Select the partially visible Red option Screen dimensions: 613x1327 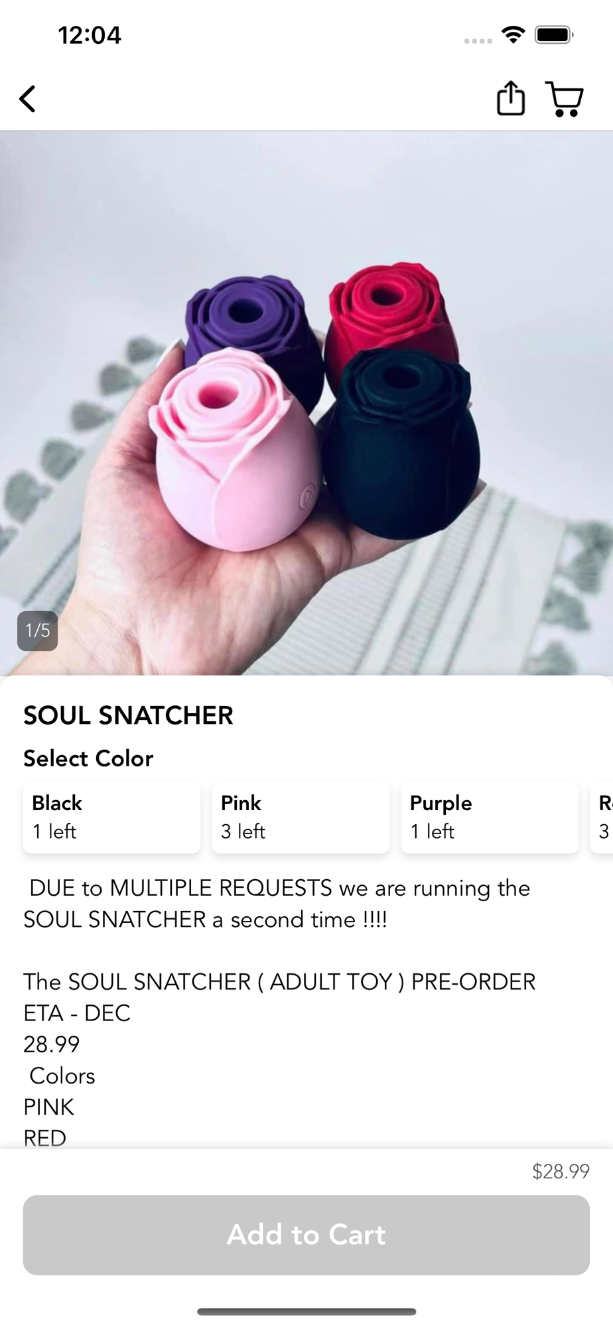[x=602, y=817]
